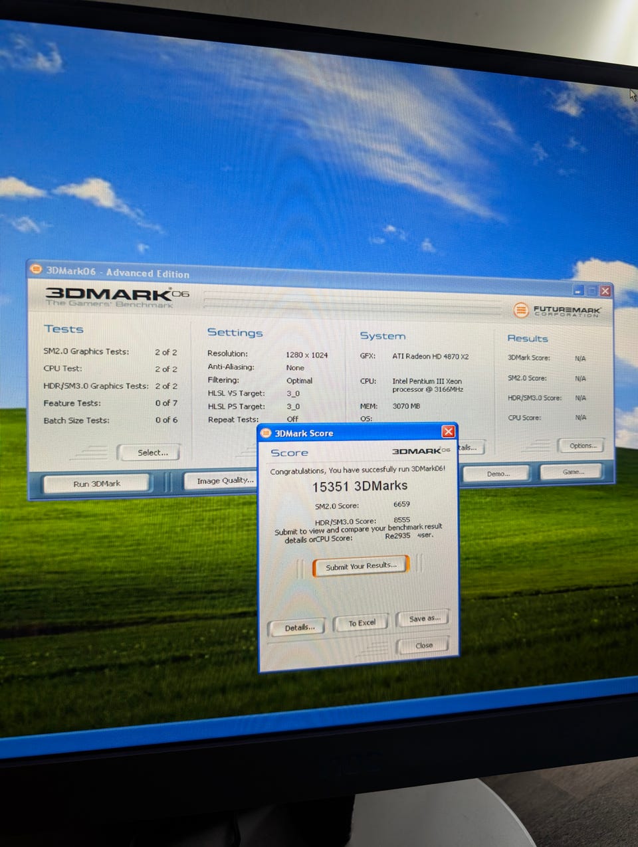Click the Close button in Score dialog
This screenshot has height=847, width=638.
tap(423, 645)
